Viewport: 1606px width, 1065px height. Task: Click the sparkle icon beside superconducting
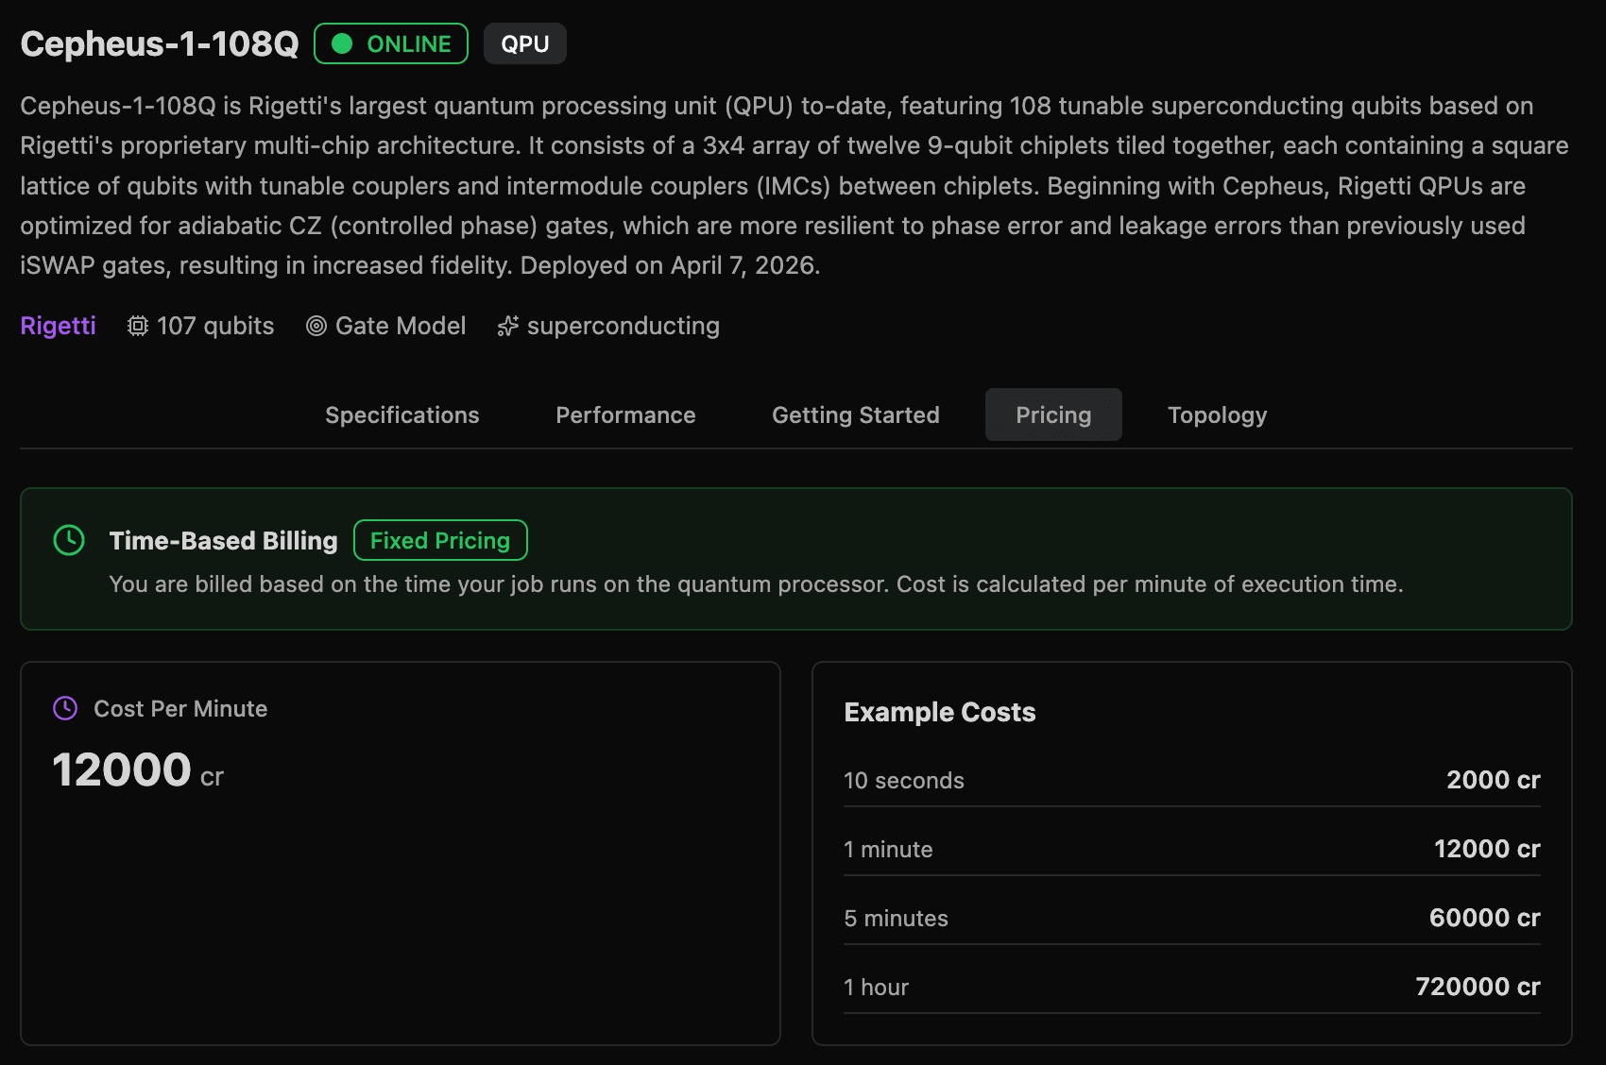[508, 326]
